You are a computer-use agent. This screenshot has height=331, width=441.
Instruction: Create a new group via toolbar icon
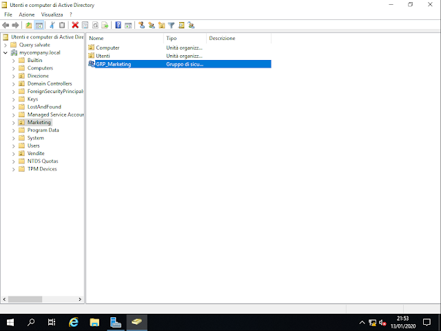tap(152, 26)
